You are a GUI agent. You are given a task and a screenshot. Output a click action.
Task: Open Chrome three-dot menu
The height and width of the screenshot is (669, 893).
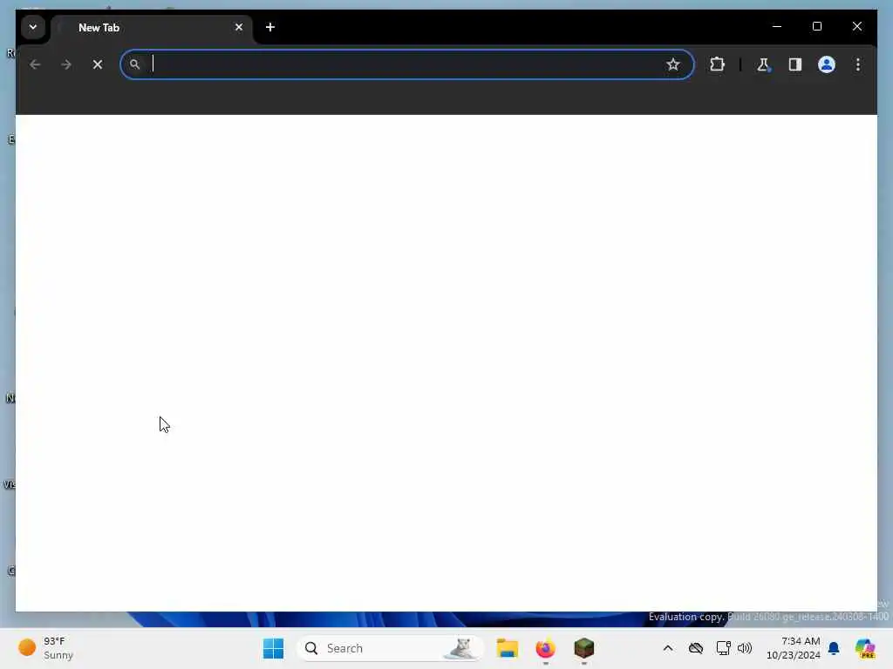pos(858,64)
